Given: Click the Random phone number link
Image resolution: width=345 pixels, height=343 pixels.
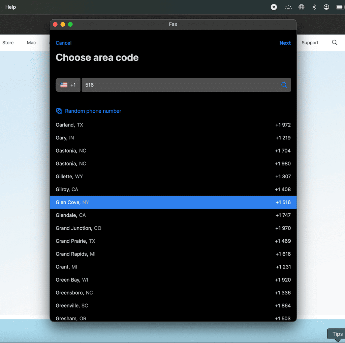Looking at the screenshot, I should pyautogui.click(x=93, y=111).
